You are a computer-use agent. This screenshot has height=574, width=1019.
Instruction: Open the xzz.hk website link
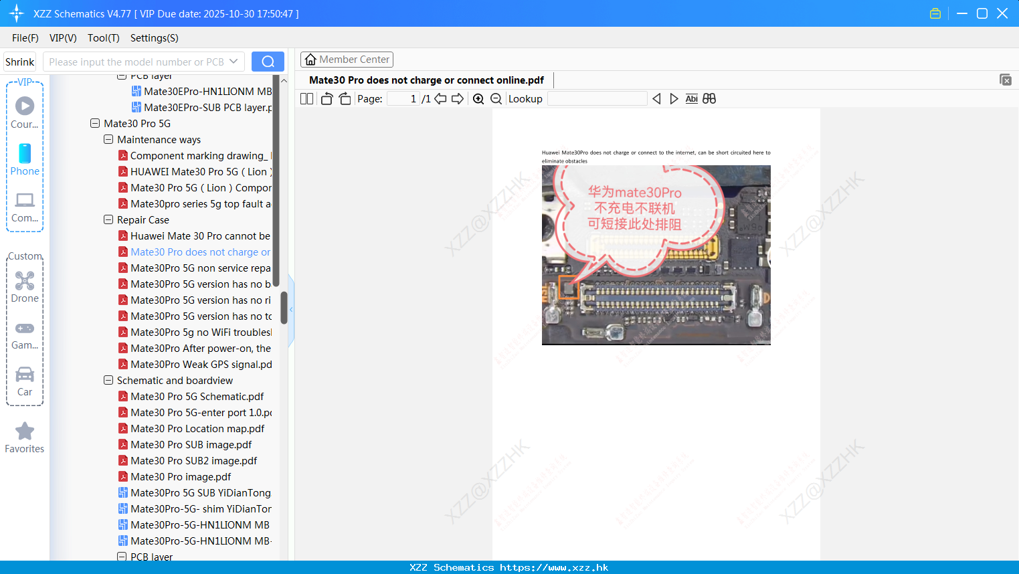click(554, 567)
